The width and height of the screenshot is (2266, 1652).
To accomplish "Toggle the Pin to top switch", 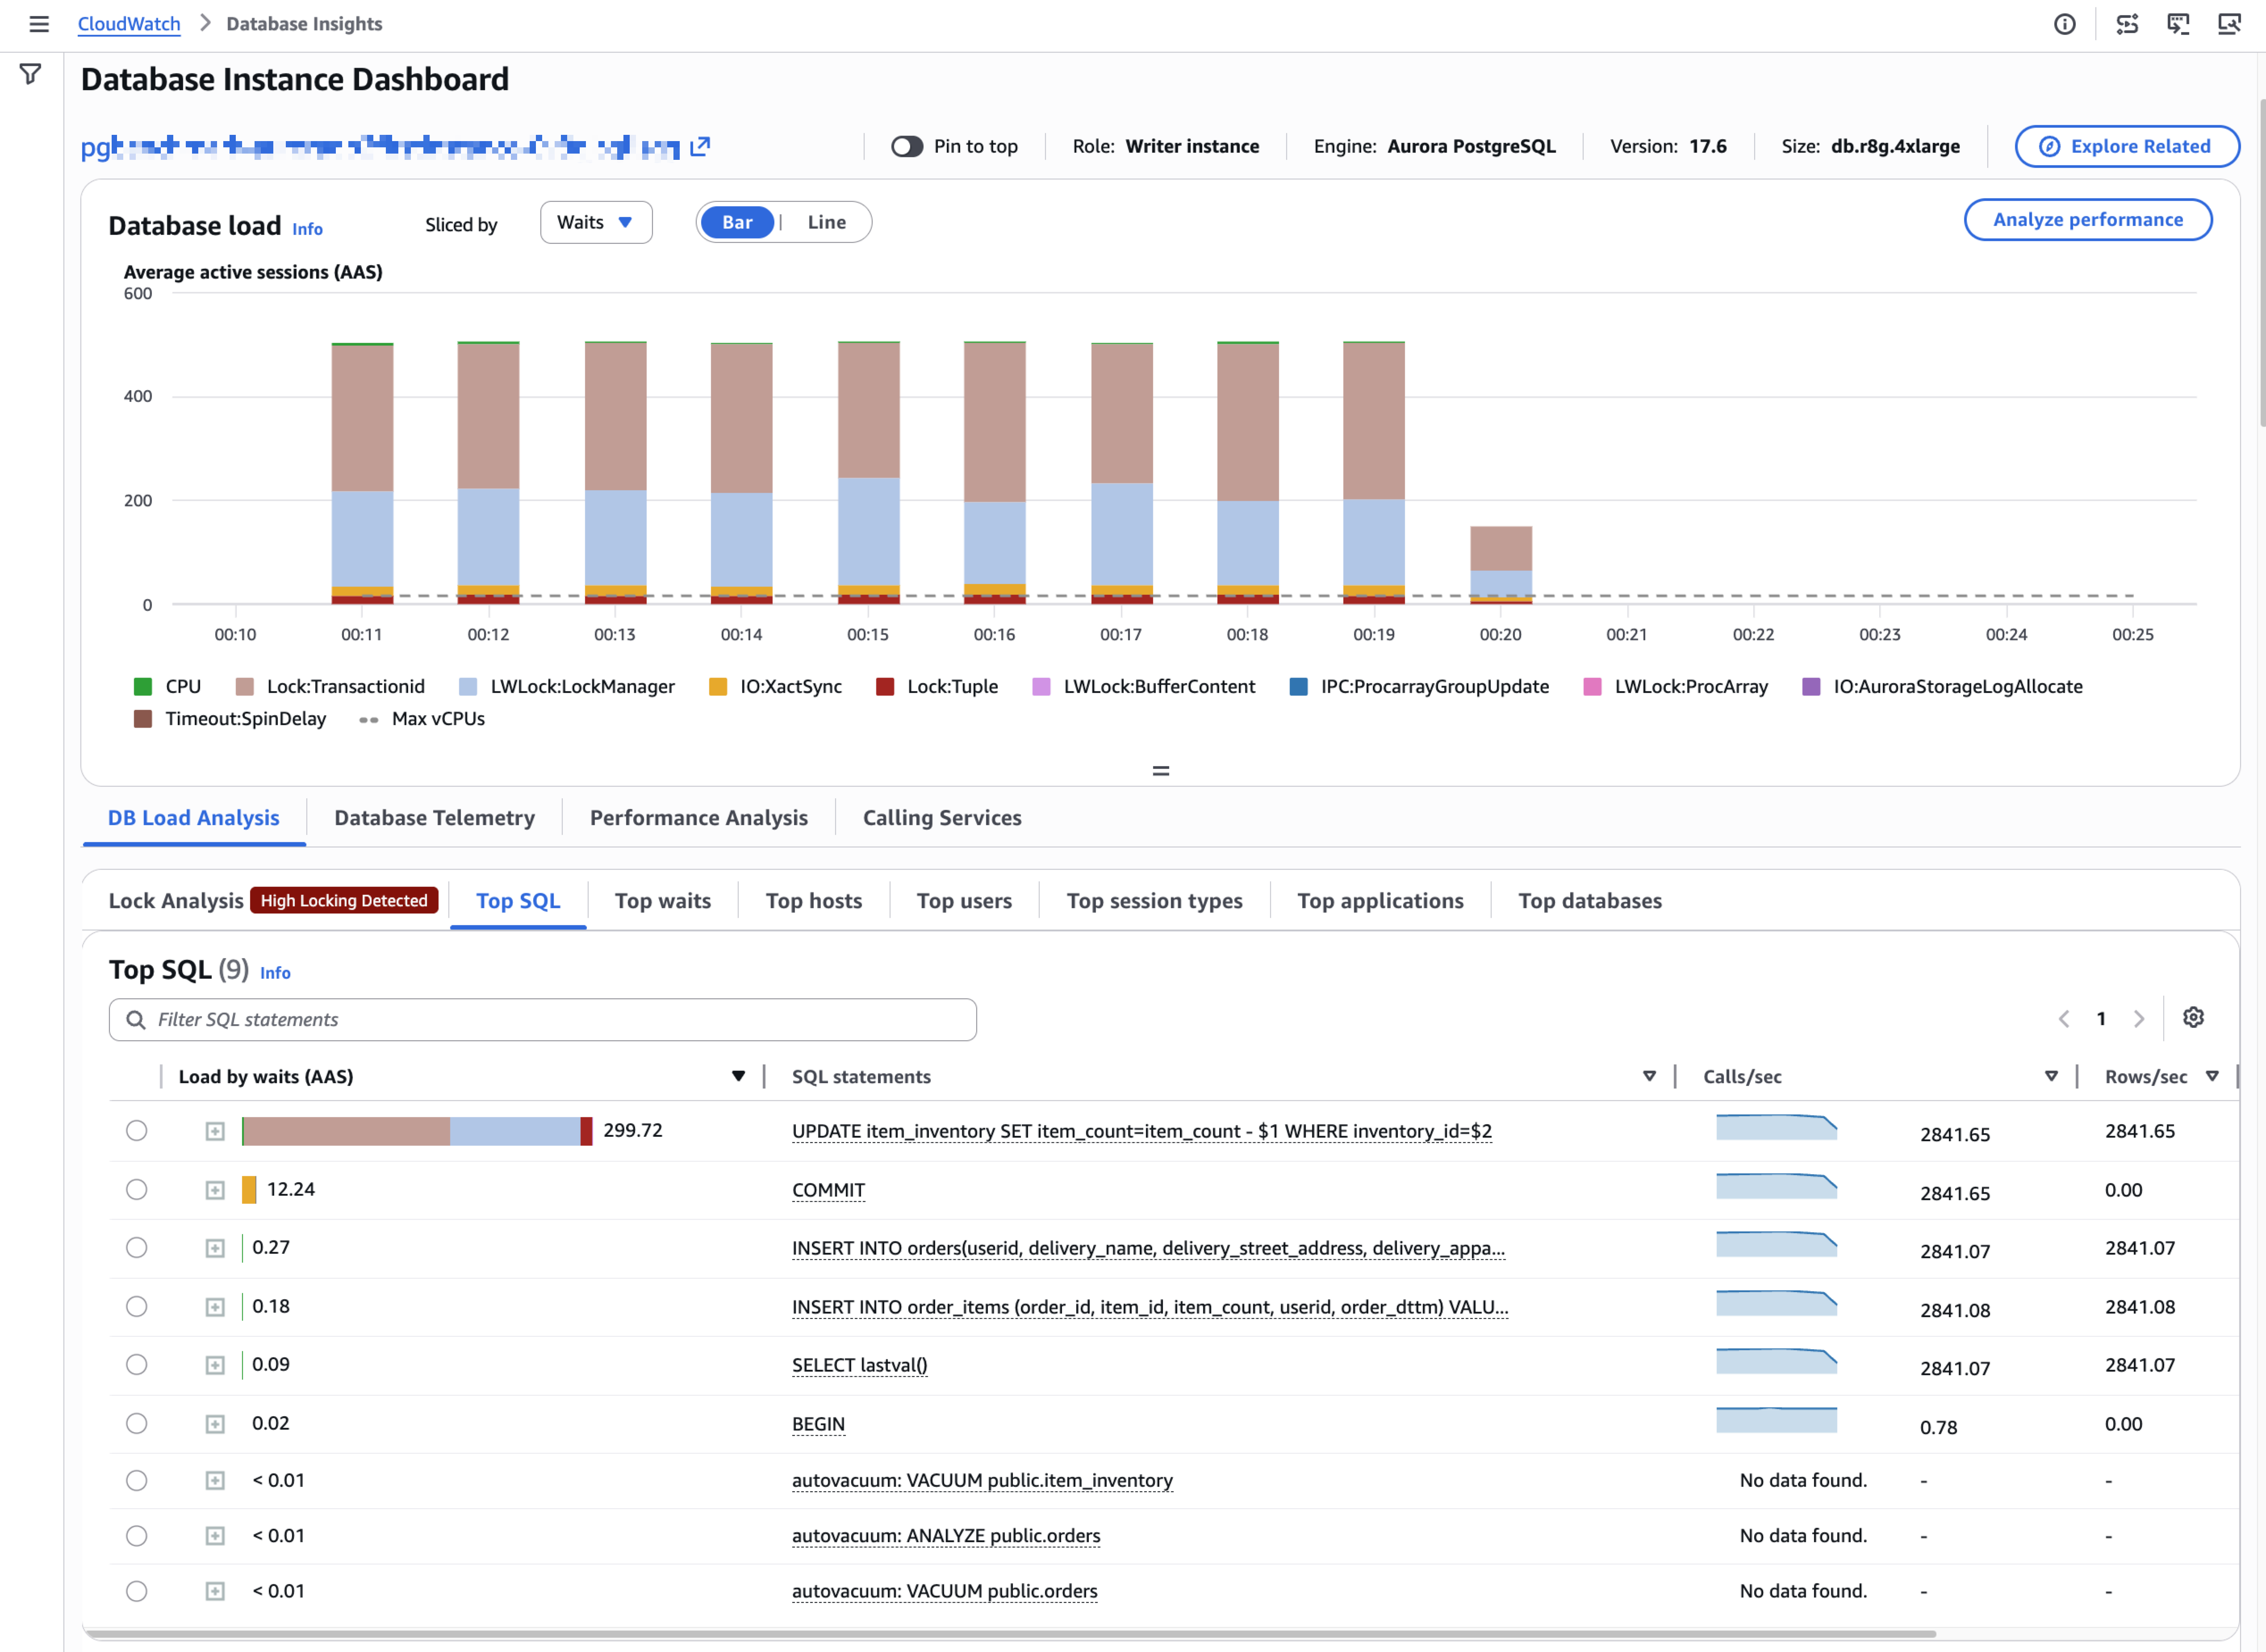I will [907, 146].
